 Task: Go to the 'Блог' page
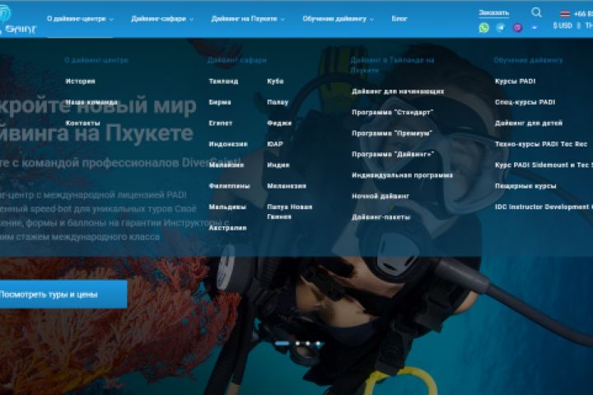pyautogui.click(x=399, y=19)
